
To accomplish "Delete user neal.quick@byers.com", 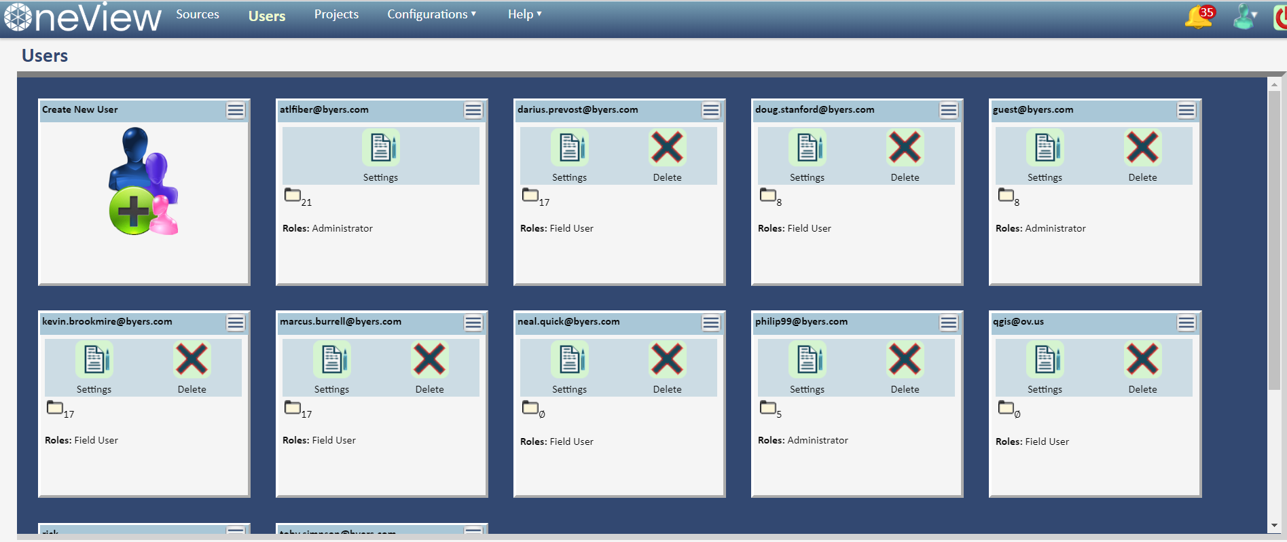I will tap(667, 360).
